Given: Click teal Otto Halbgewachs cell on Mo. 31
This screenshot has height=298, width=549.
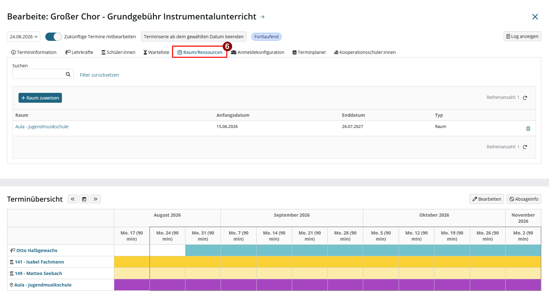Looking at the screenshot, I should tap(203, 250).
